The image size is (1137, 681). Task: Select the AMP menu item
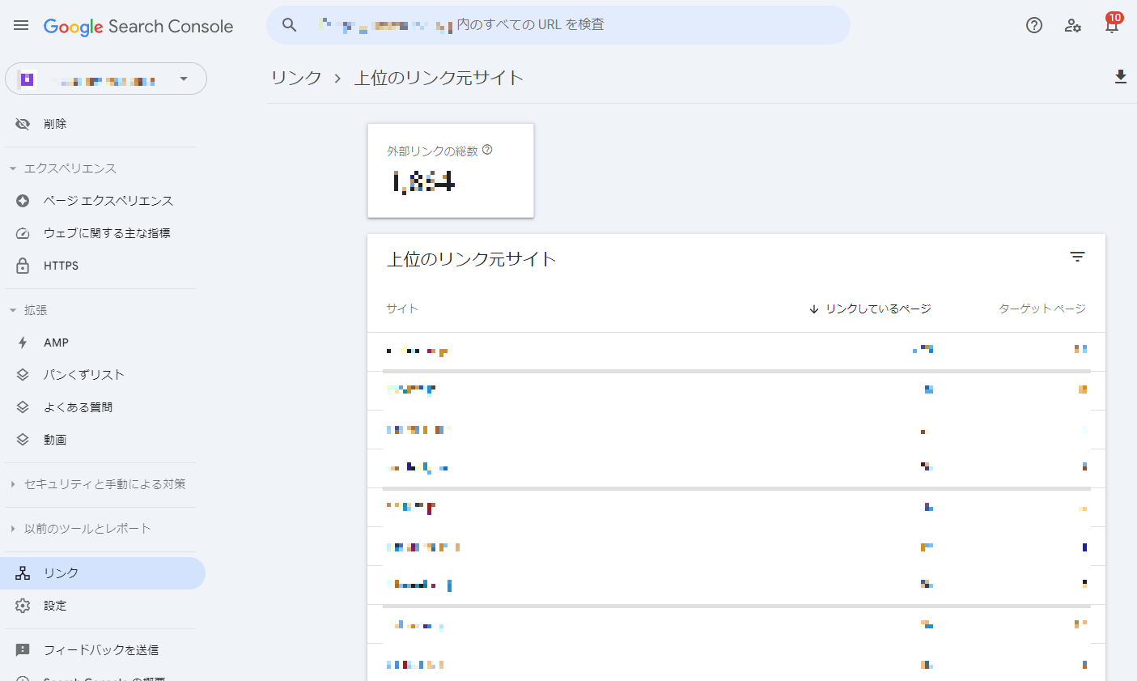click(x=56, y=343)
